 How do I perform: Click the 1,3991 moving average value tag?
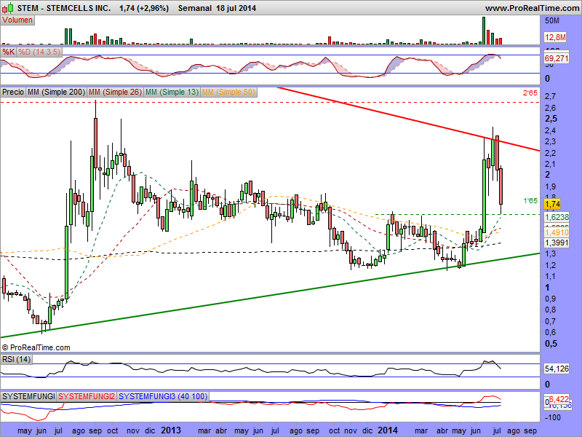557,243
